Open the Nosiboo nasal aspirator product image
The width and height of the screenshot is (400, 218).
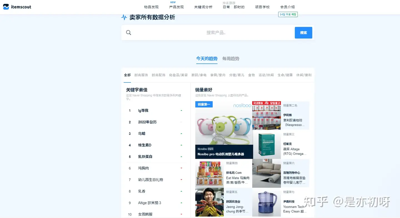click(224, 126)
